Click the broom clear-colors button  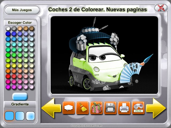point(83,108)
